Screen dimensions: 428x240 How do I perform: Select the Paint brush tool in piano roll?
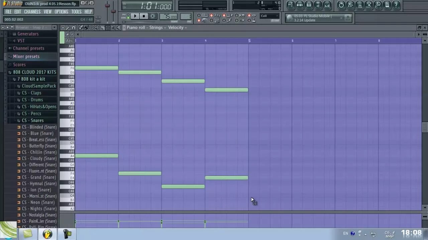pyautogui.click(x=86, y=27)
